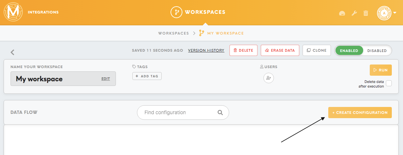Open the dashboard gauge icon in header
The image size is (403, 155).
click(x=342, y=13)
